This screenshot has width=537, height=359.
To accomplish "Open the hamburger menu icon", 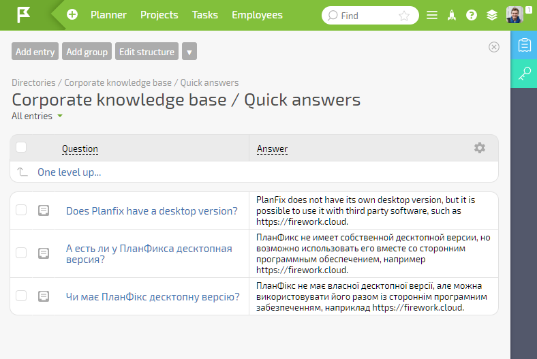I will pos(432,15).
